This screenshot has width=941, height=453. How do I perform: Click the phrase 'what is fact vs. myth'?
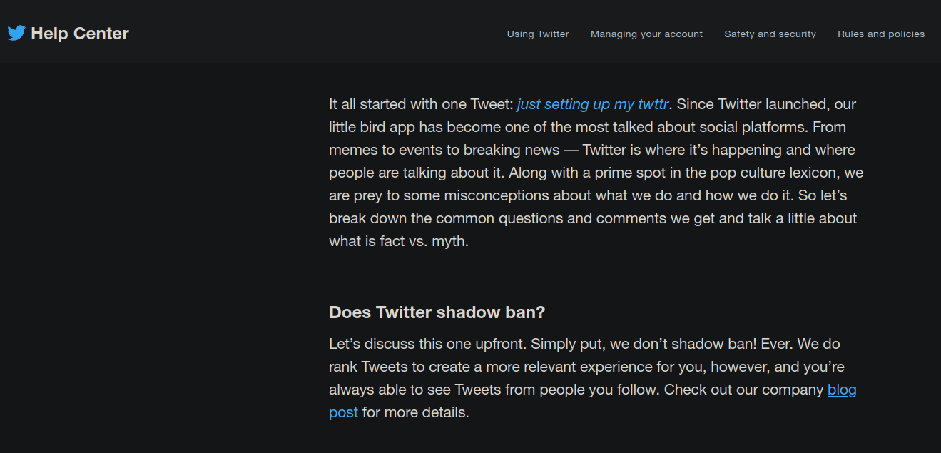(397, 241)
